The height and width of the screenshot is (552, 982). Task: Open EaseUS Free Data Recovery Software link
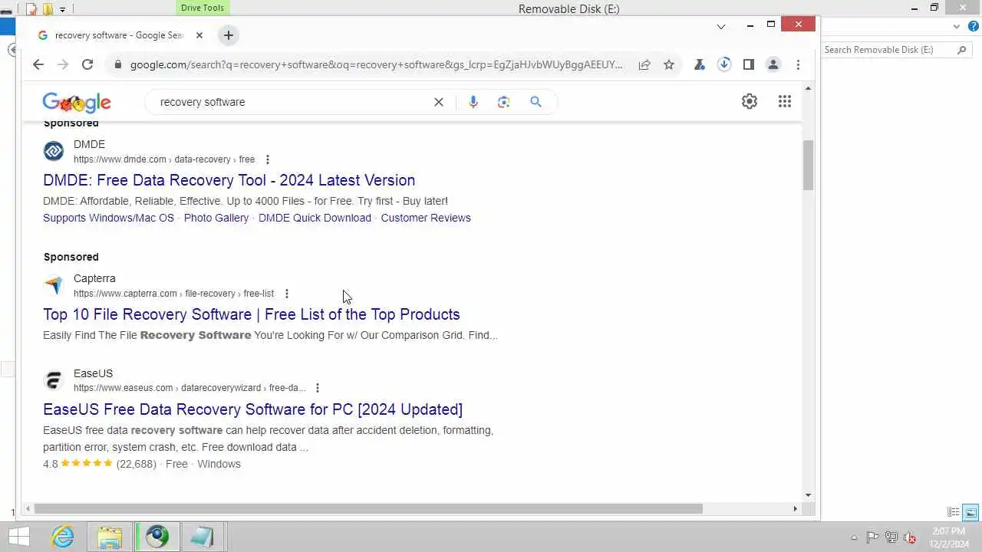252,409
